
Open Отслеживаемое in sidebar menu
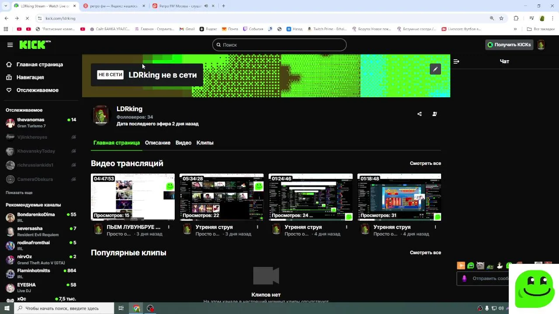32,90
